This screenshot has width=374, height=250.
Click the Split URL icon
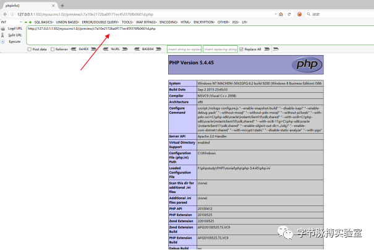pos(3,35)
